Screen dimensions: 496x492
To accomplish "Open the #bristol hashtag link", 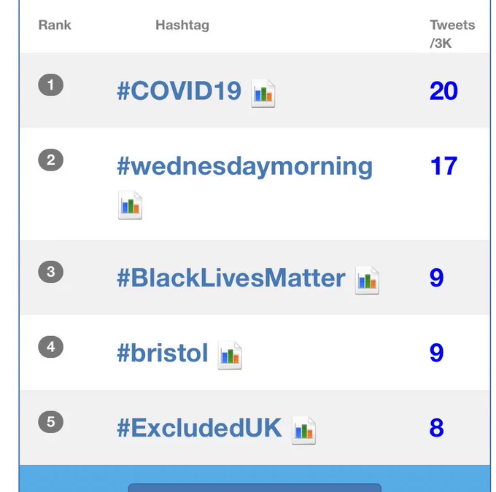I will [162, 353].
